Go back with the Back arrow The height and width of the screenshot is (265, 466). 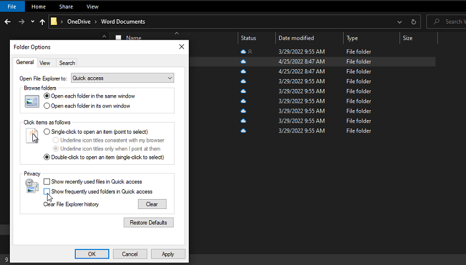click(x=7, y=22)
